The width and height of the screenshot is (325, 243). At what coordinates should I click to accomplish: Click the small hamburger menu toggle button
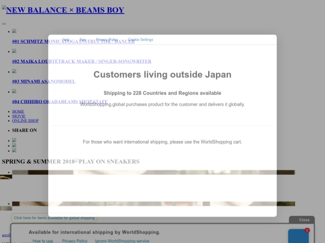pyautogui.click(x=4, y=23)
